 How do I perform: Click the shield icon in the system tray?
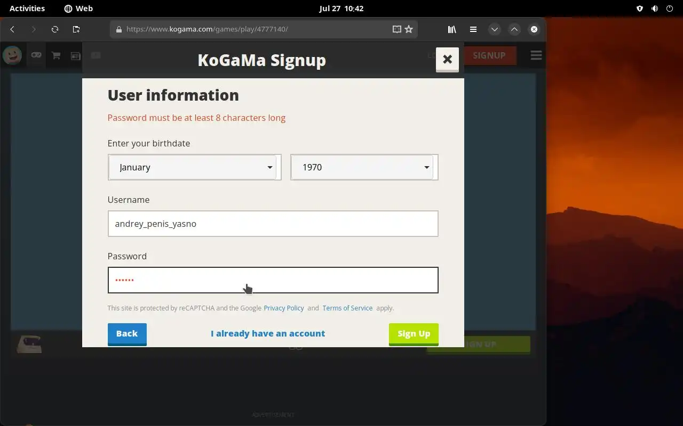coord(640,9)
